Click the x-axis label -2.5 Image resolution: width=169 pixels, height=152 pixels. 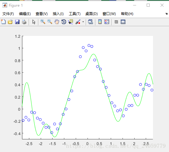click(x=29, y=144)
